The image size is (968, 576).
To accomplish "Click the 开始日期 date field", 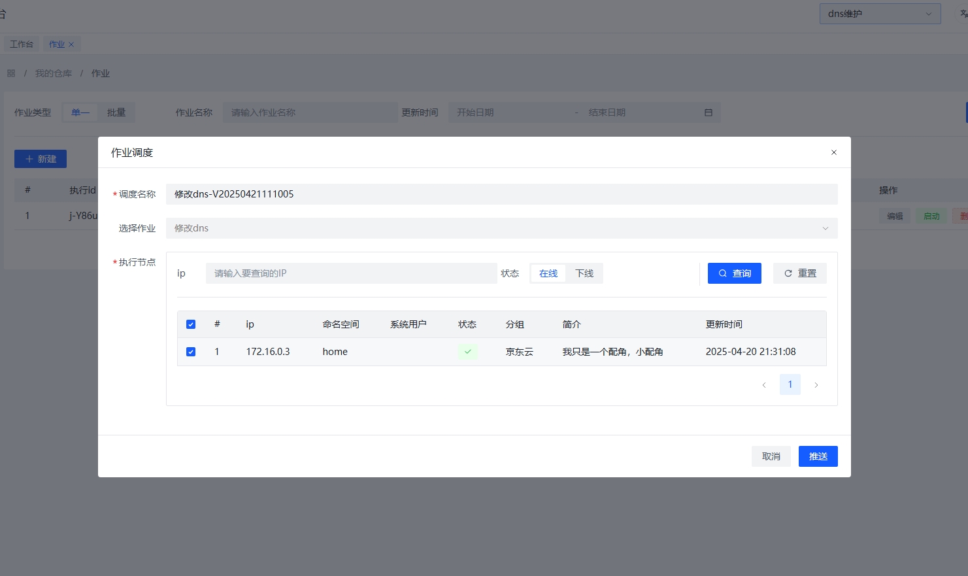I will tap(510, 112).
